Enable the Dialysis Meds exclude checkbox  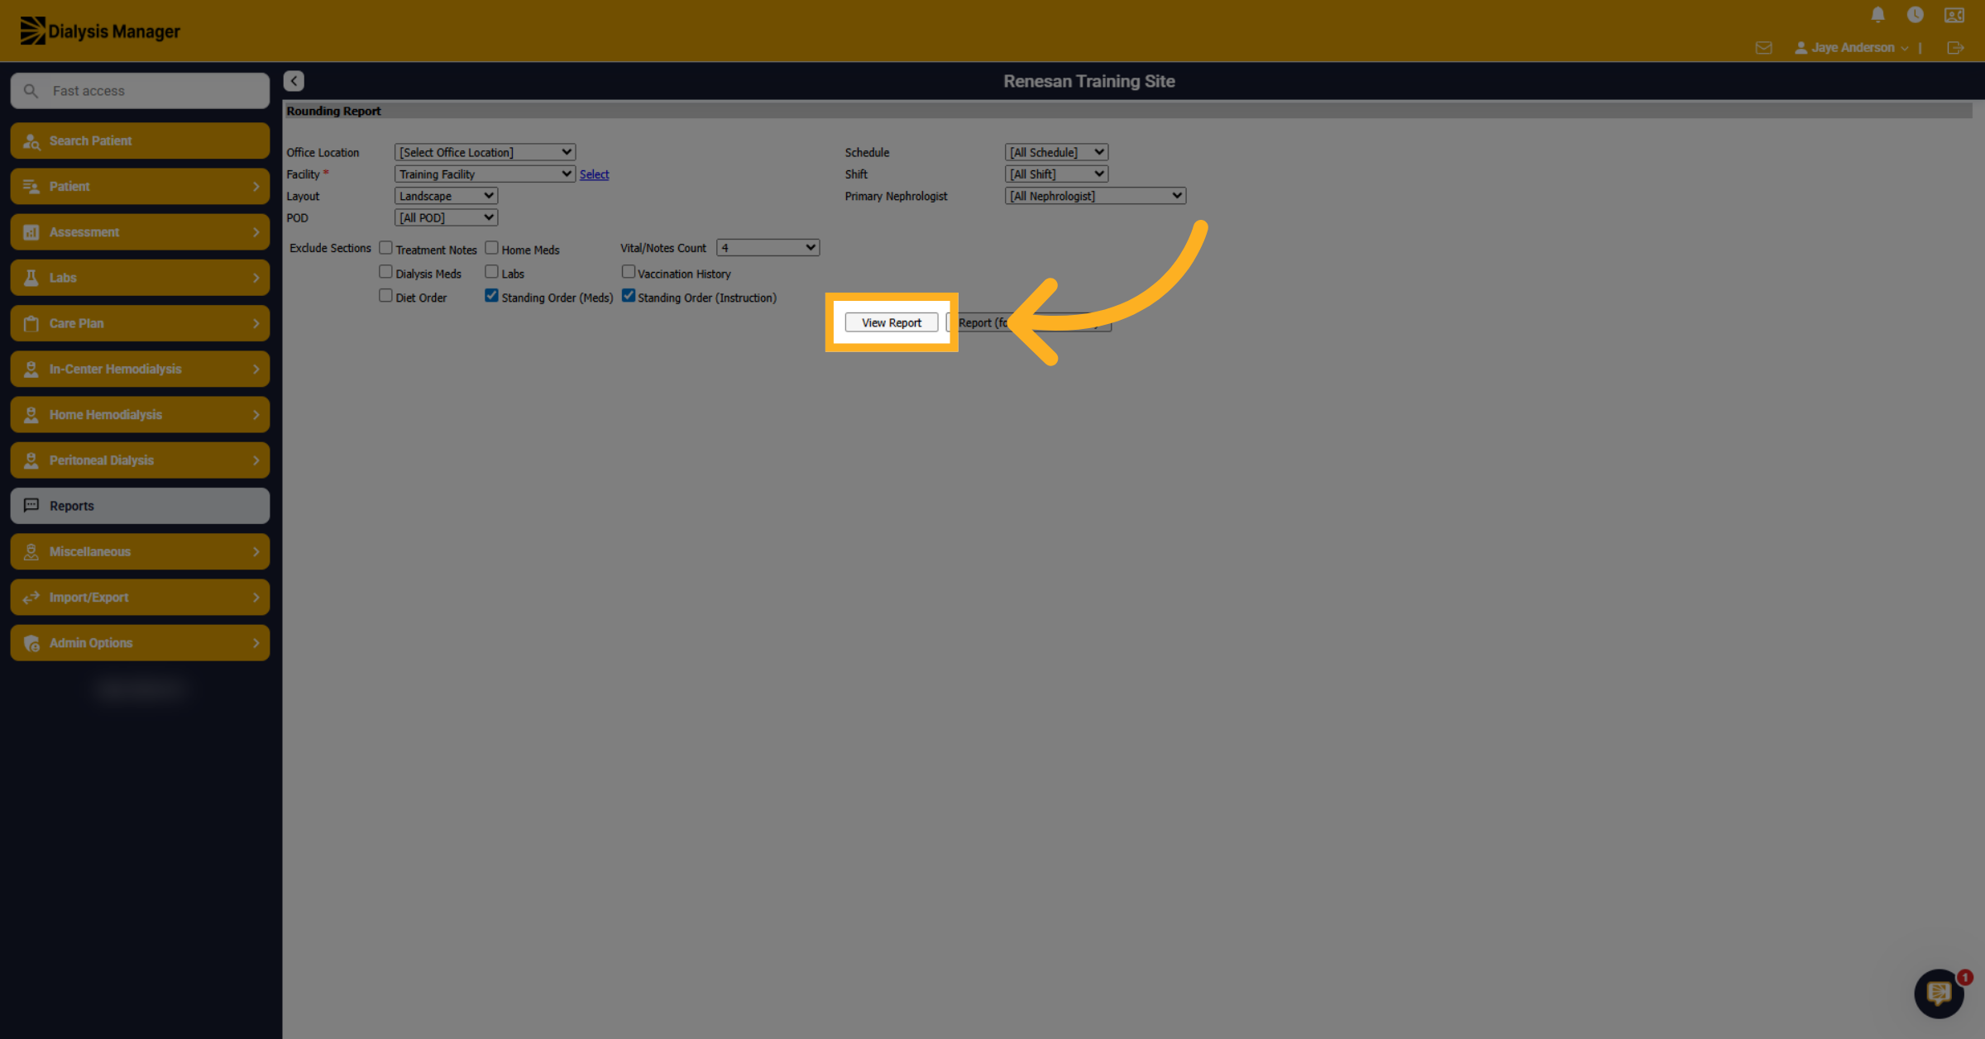385,272
